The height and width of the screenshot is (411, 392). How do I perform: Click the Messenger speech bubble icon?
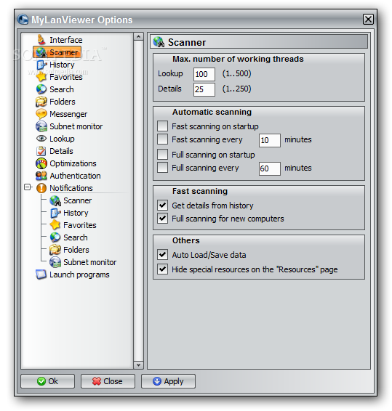click(41, 114)
